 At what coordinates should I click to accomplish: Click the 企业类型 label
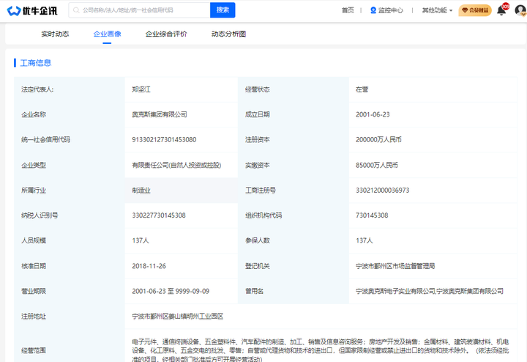[34, 165]
